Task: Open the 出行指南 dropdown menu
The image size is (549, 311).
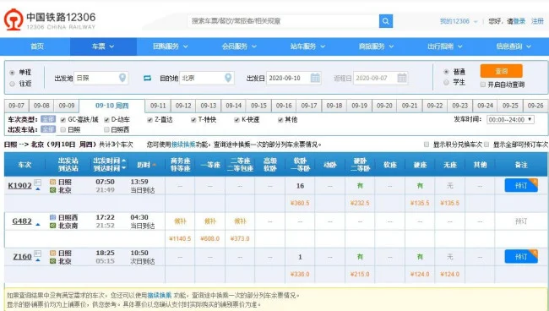Action: [445, 46]
